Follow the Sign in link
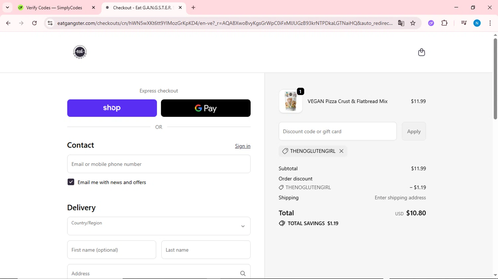498x279 pixels. (243, 146)
